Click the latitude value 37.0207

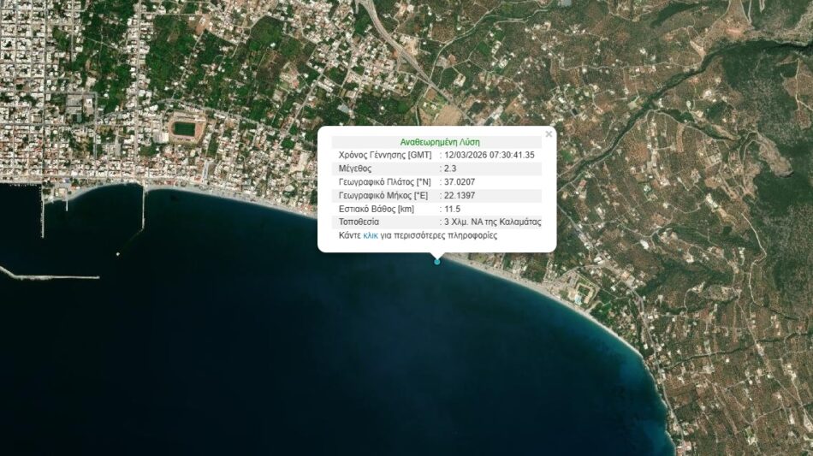tap(460, 181)
